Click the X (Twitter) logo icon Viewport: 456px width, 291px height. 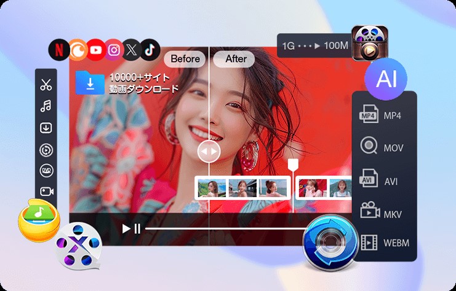(132, 50)
